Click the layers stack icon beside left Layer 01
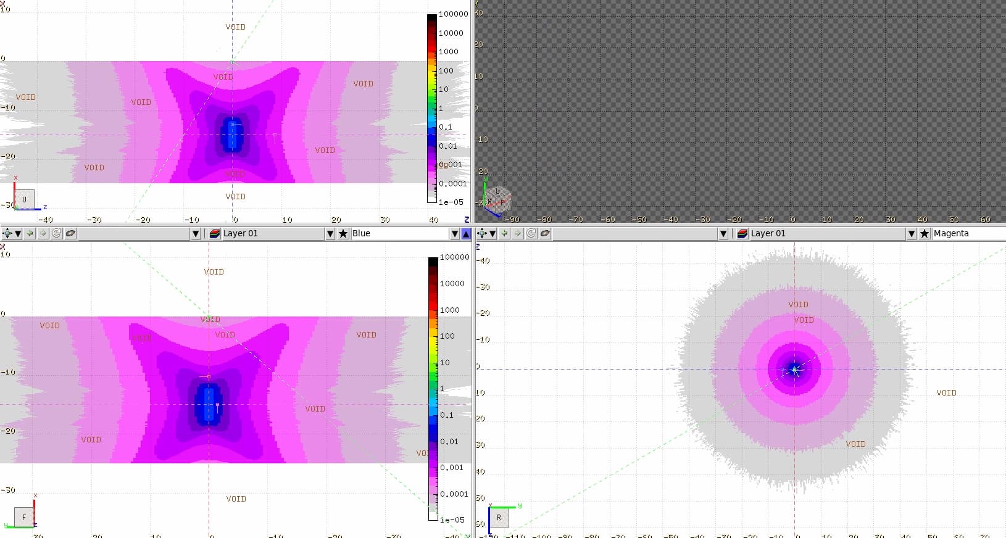The width and height of the screenshot is (1006, 538). coord(215,234)
